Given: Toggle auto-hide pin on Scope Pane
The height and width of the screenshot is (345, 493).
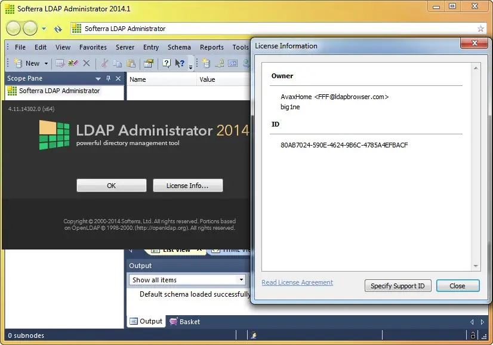Looking at the screenshot, I should [x=109, y=78].
